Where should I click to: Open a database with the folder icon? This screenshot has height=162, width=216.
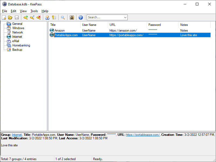pyautogui.click(x=10, y=18)
